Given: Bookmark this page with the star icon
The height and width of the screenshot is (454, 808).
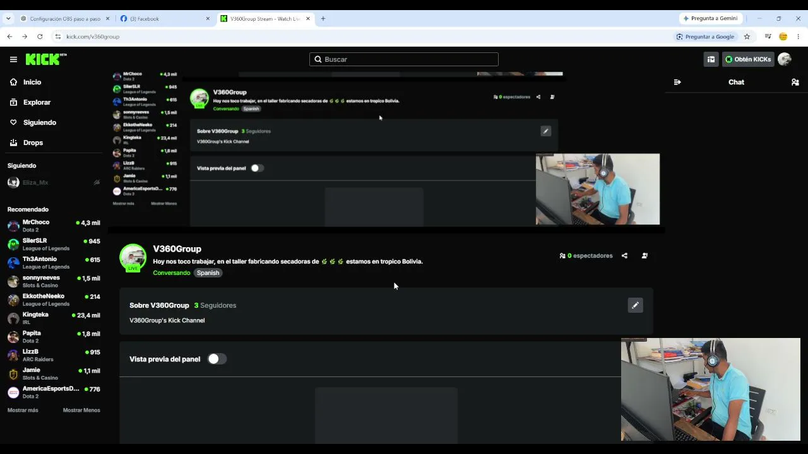Looking at the screenshot, I should point(747,37).
